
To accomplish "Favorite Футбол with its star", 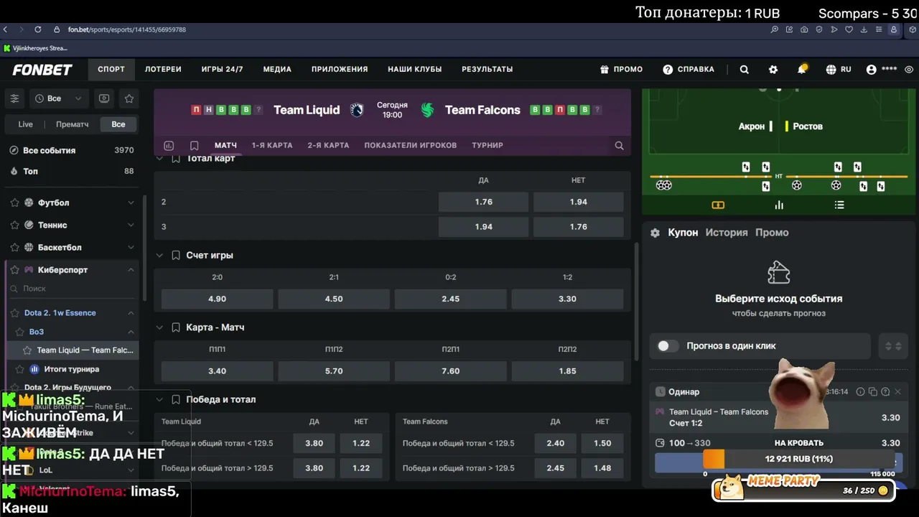I will click(x=14, y=203).
